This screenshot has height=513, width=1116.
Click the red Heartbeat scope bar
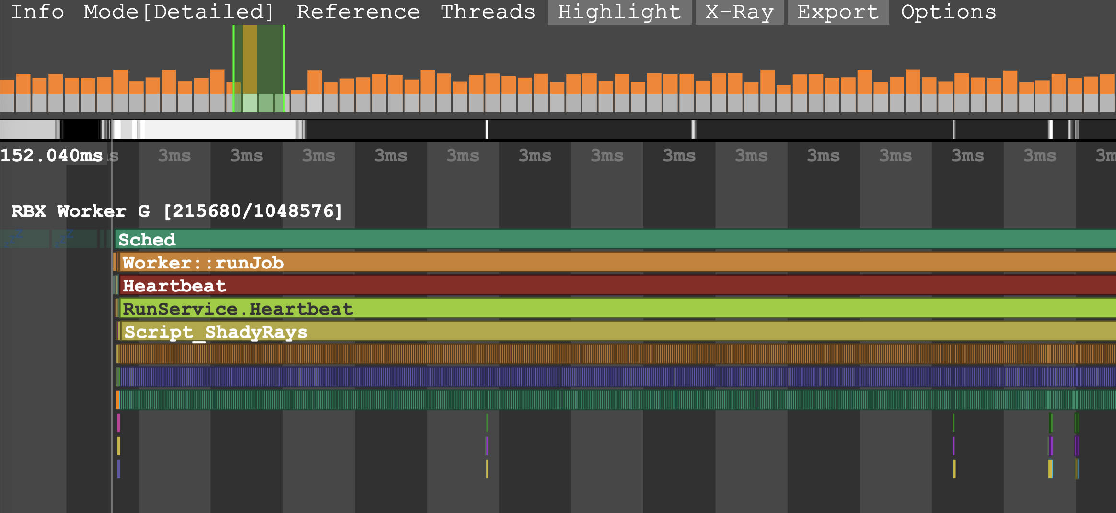(575, 286)
